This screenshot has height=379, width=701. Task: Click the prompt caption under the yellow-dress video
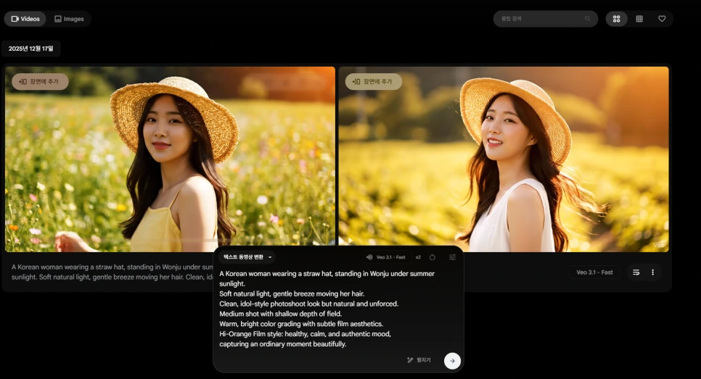click(112, 272)
